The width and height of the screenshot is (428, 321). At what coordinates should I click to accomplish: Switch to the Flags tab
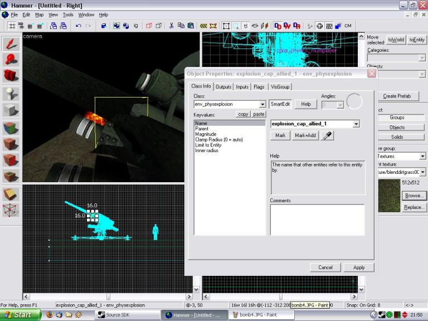pyautogui.click(x=259, y=87)
